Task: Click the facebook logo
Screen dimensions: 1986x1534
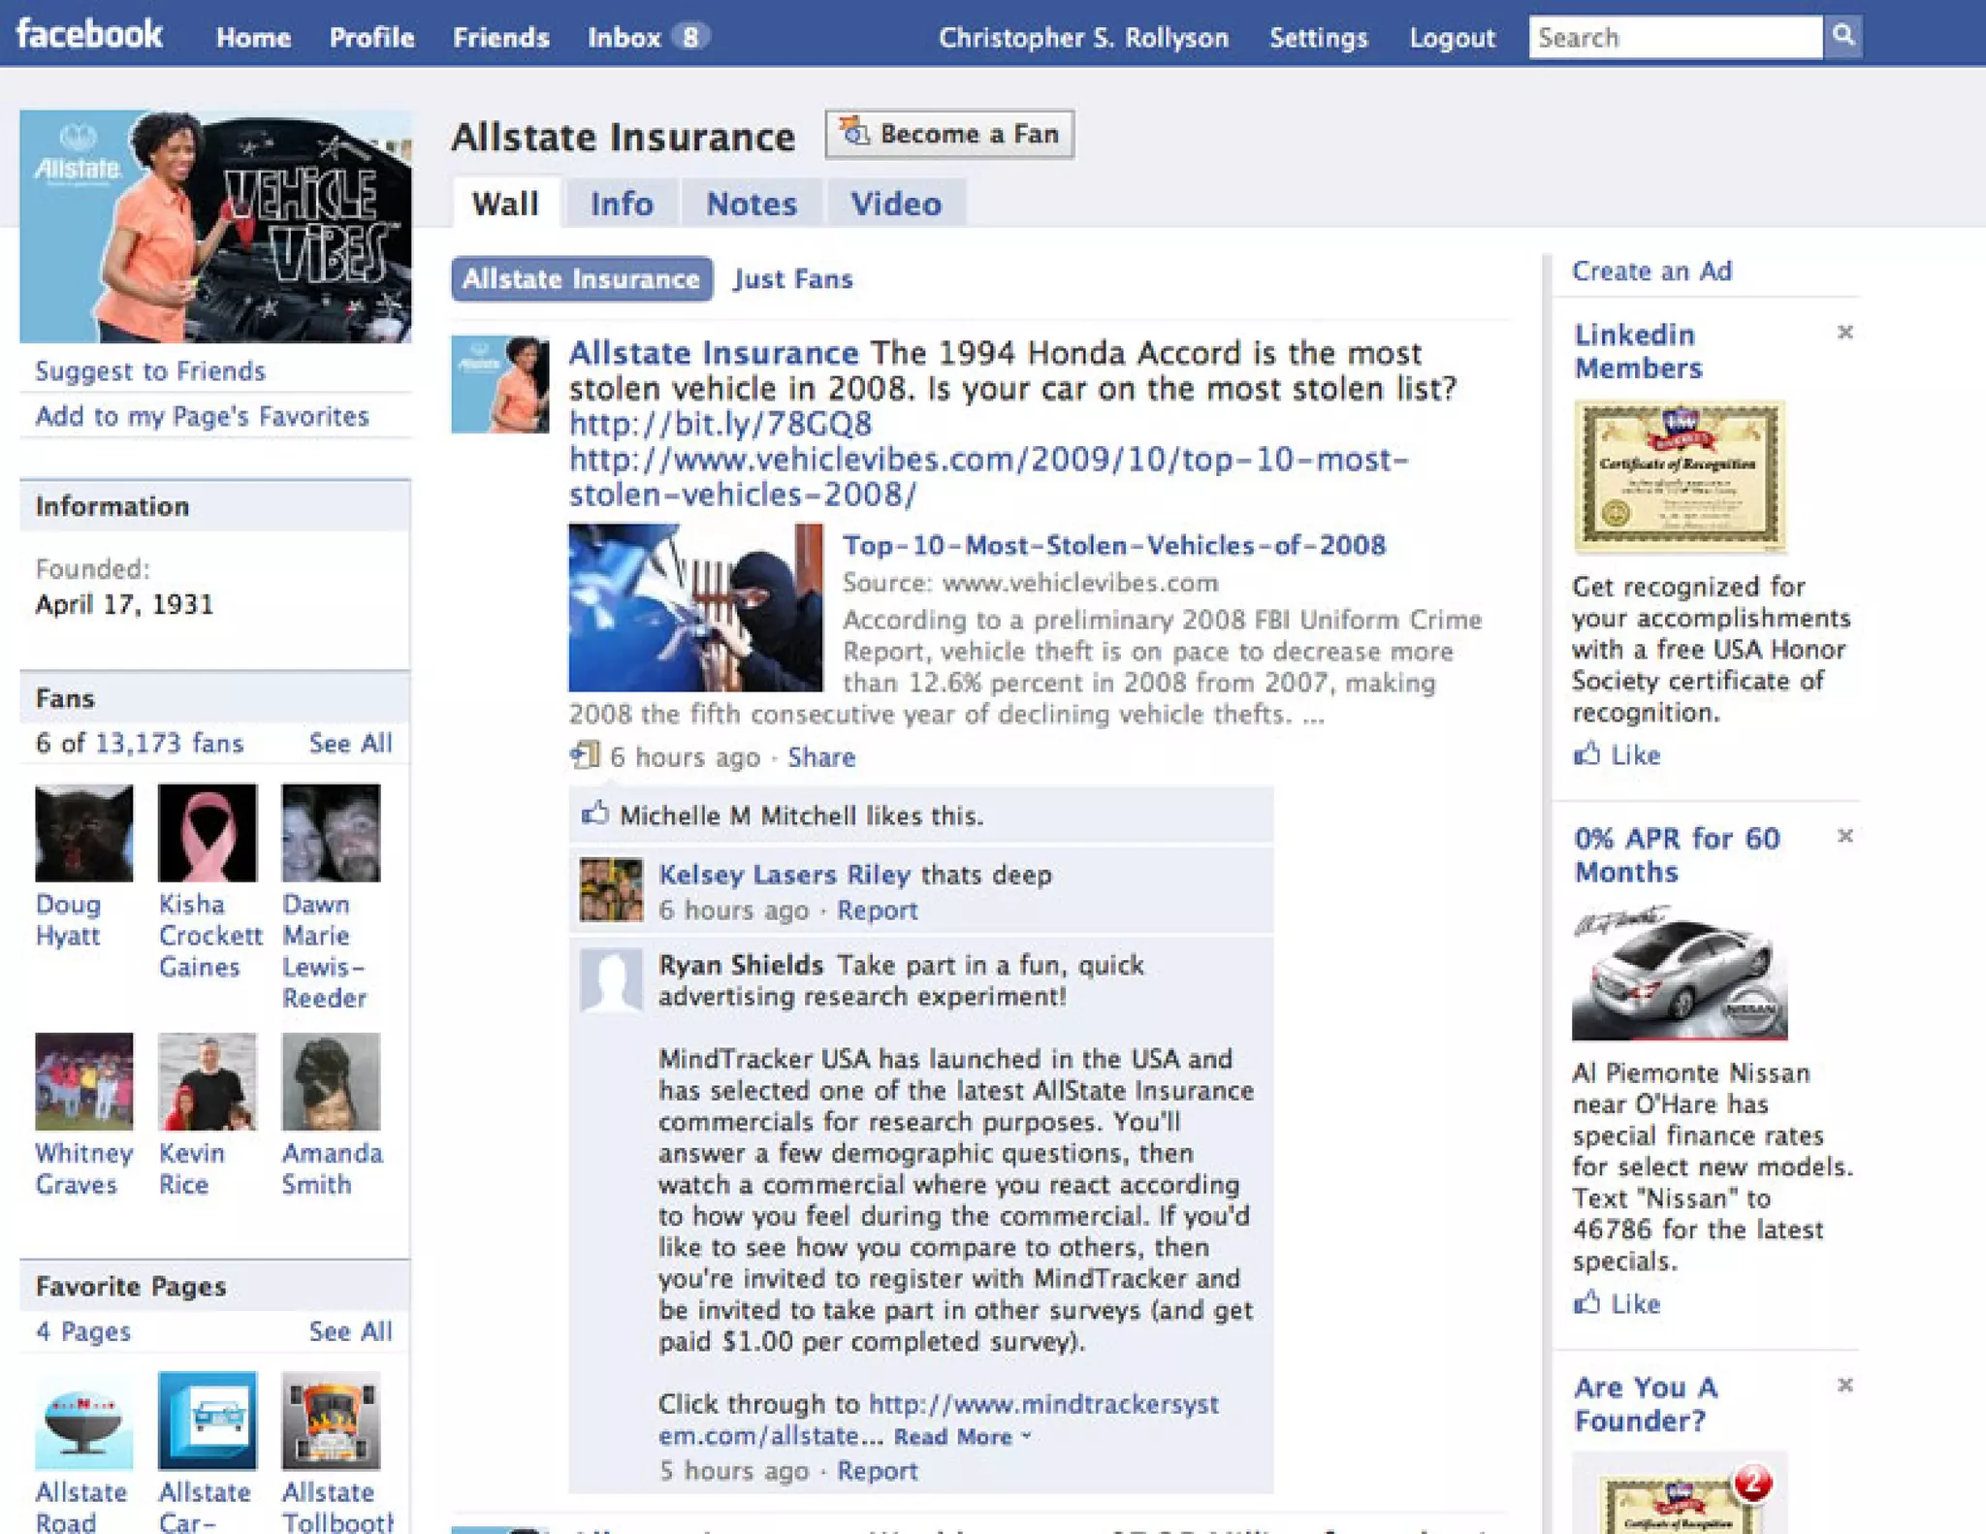Action: pyautogui.click(x=89, y=35)
